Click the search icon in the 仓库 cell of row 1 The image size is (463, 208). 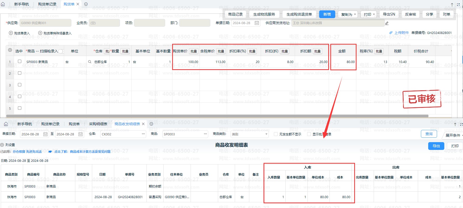pyautogui.click(x=90, y=62)
